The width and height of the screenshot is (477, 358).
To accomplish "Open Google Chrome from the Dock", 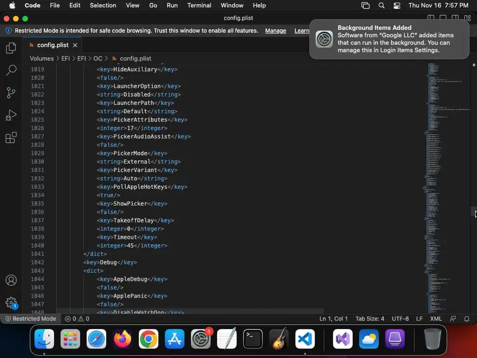I will click(149, 339).
